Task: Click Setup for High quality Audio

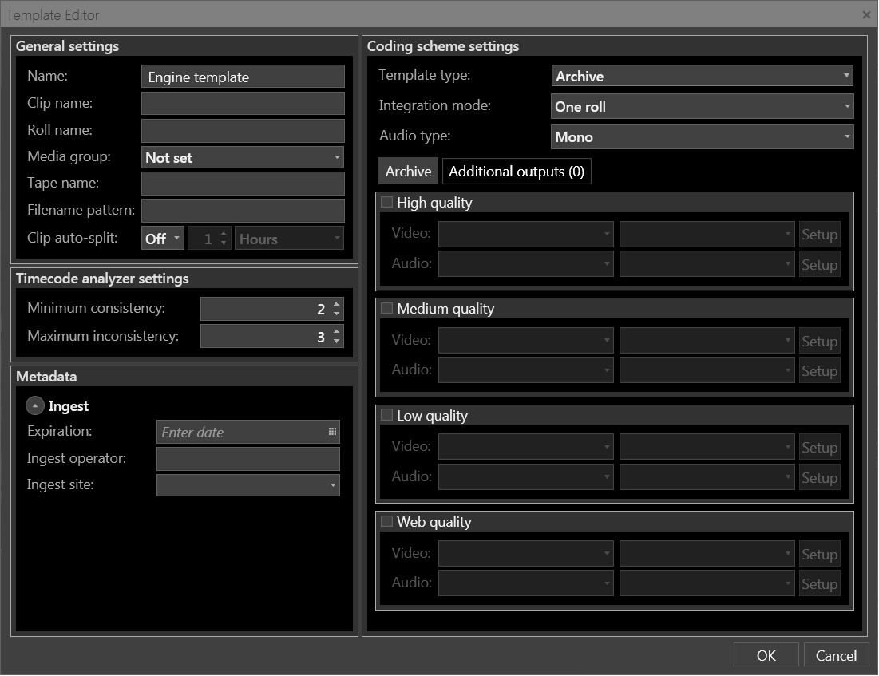Action: 819,264
